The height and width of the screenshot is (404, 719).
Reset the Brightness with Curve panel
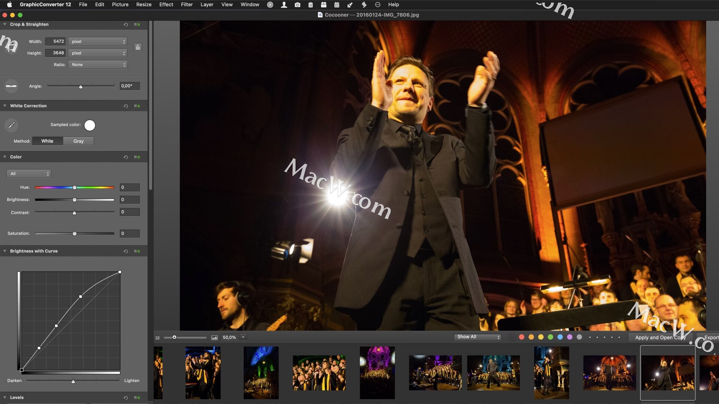point(126,251)
